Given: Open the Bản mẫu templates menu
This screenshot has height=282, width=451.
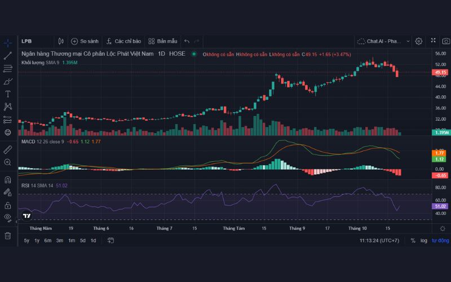Looking at the screenshot, I should [x=162, y=41].
